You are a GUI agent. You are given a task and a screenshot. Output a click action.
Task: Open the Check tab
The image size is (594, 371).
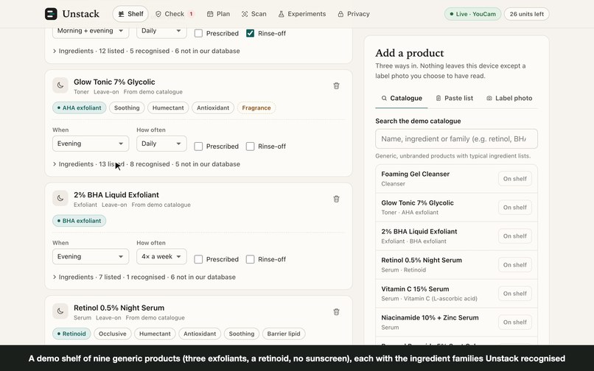[175, 14]
